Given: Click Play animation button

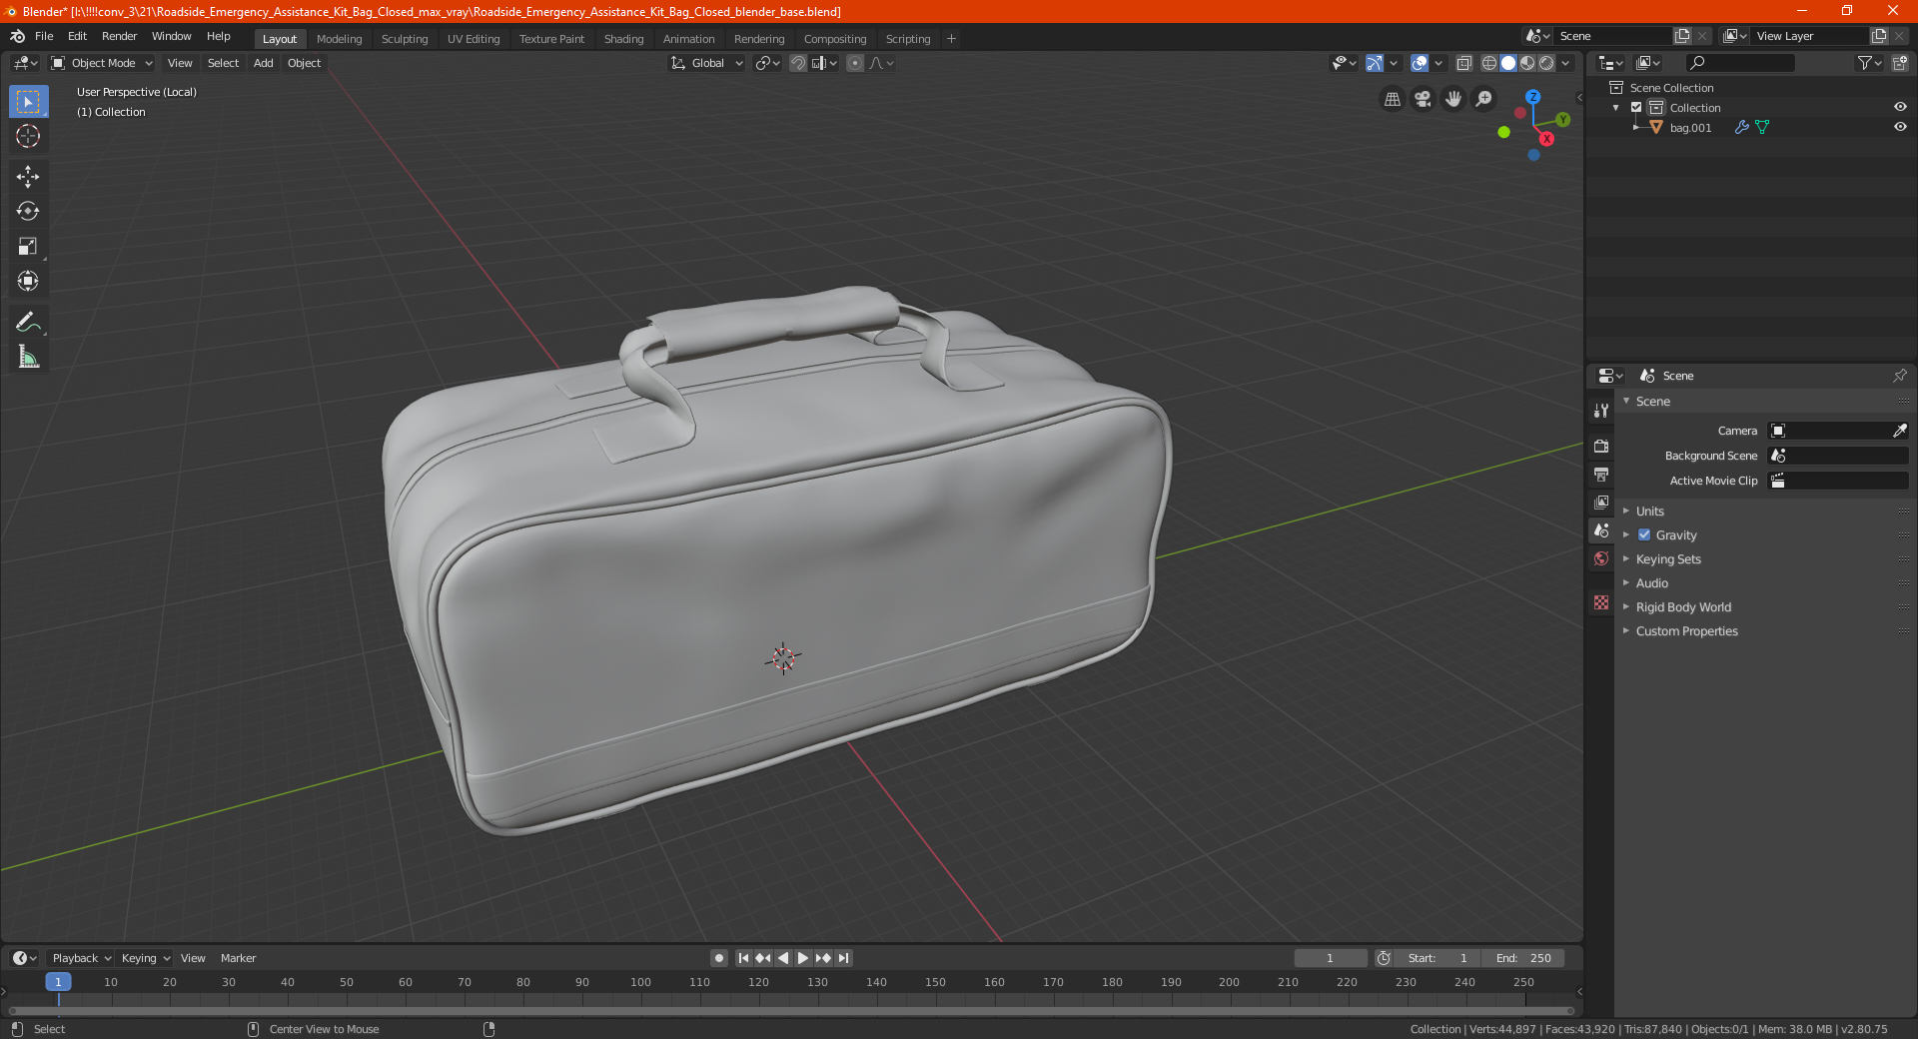Looking at the screenshot, I should click(803, 958).
